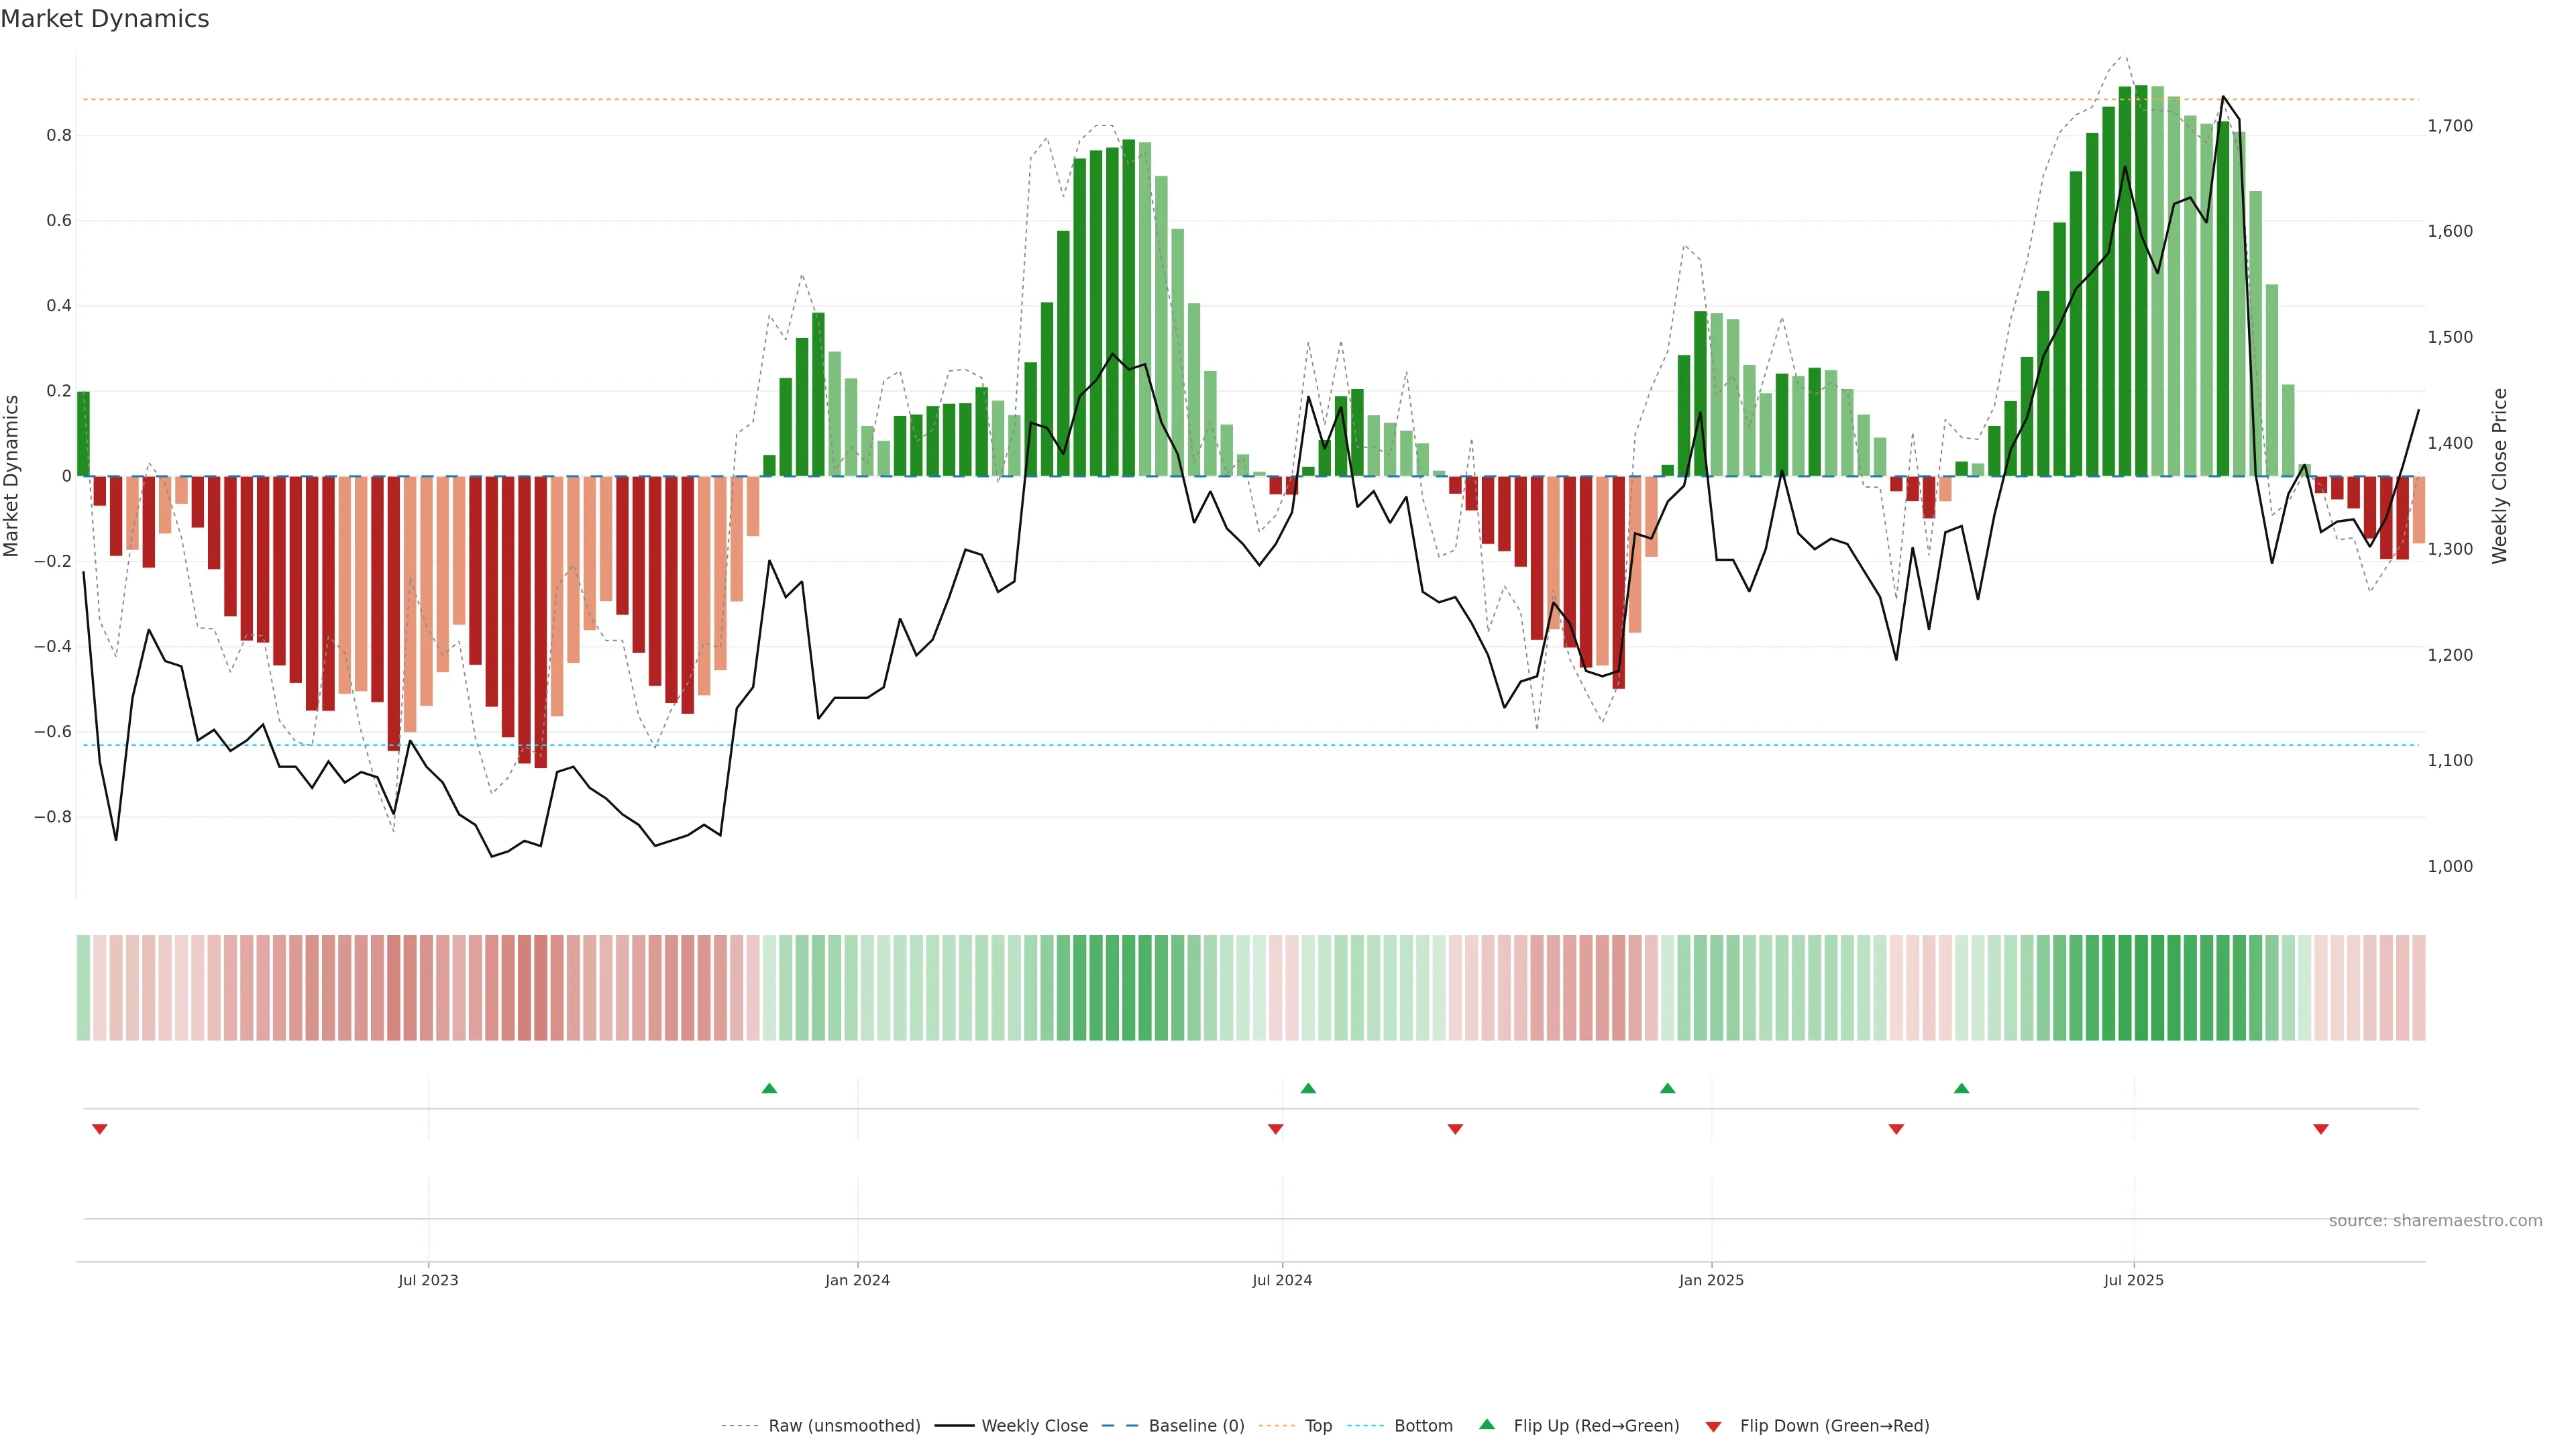2576x1449 pixels.
Task: Toggle Weekly Close legend entry
Action: (x=1034, y=1426)
